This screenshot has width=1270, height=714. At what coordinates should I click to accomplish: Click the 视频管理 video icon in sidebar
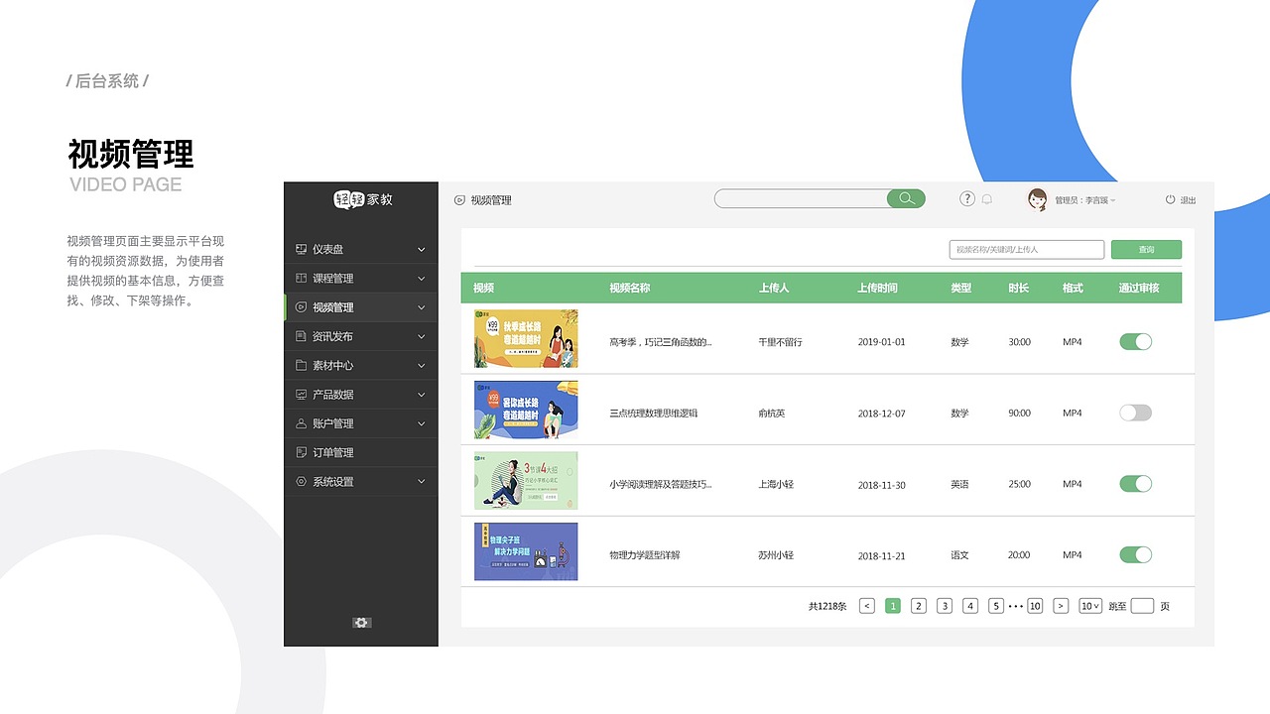(303, 307)
